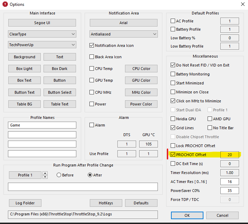Enable No Title Bar

tap(210, 128)
